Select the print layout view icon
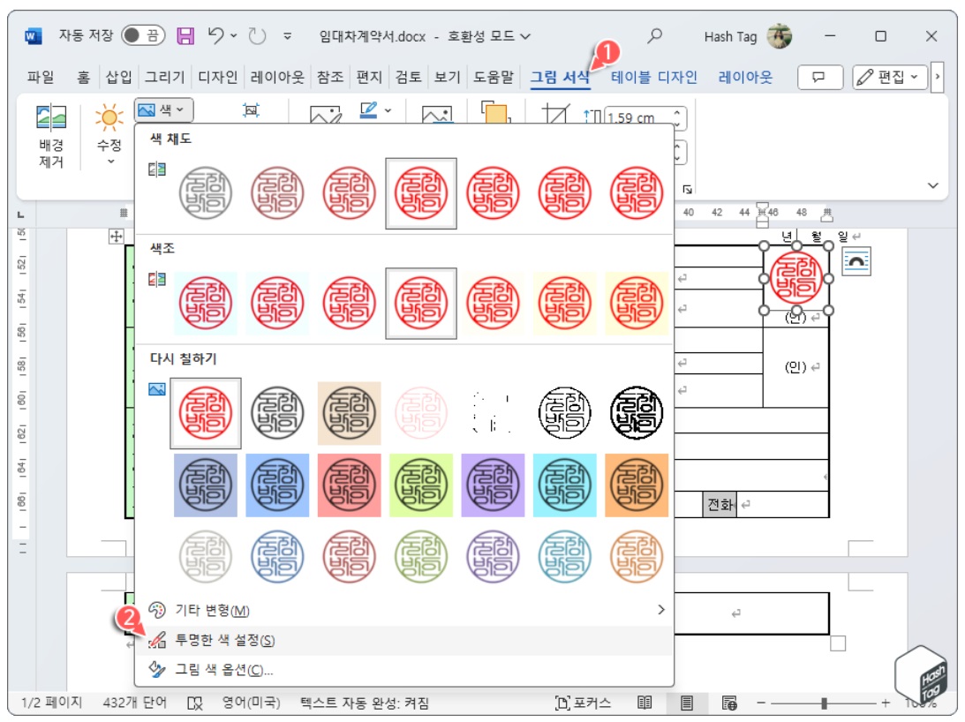Screen dimensions: 965x722 pyautogui.click(x=687, y=703)
